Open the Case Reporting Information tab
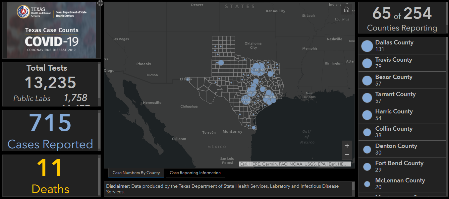Viewport: 449px width, 199px height. pyautogui.click(x=195, y=173)
